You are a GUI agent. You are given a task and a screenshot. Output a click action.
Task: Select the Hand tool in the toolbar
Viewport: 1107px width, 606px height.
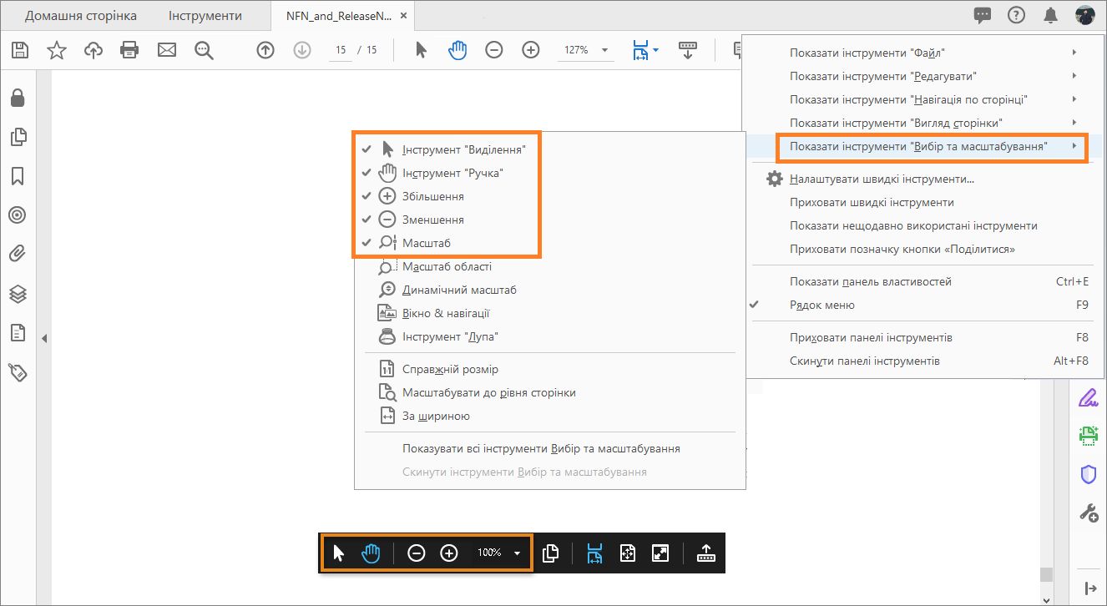457,49
